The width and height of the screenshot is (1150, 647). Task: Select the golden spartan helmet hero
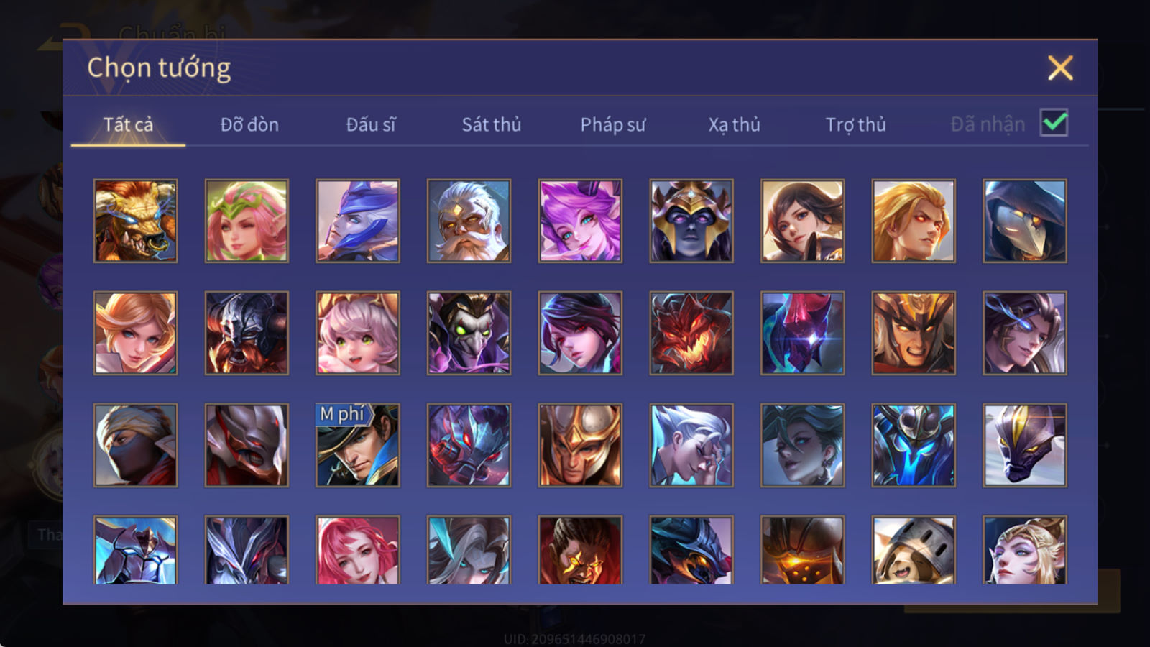pos(580,445)
